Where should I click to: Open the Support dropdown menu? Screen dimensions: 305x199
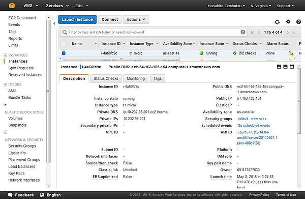(285, 6)
